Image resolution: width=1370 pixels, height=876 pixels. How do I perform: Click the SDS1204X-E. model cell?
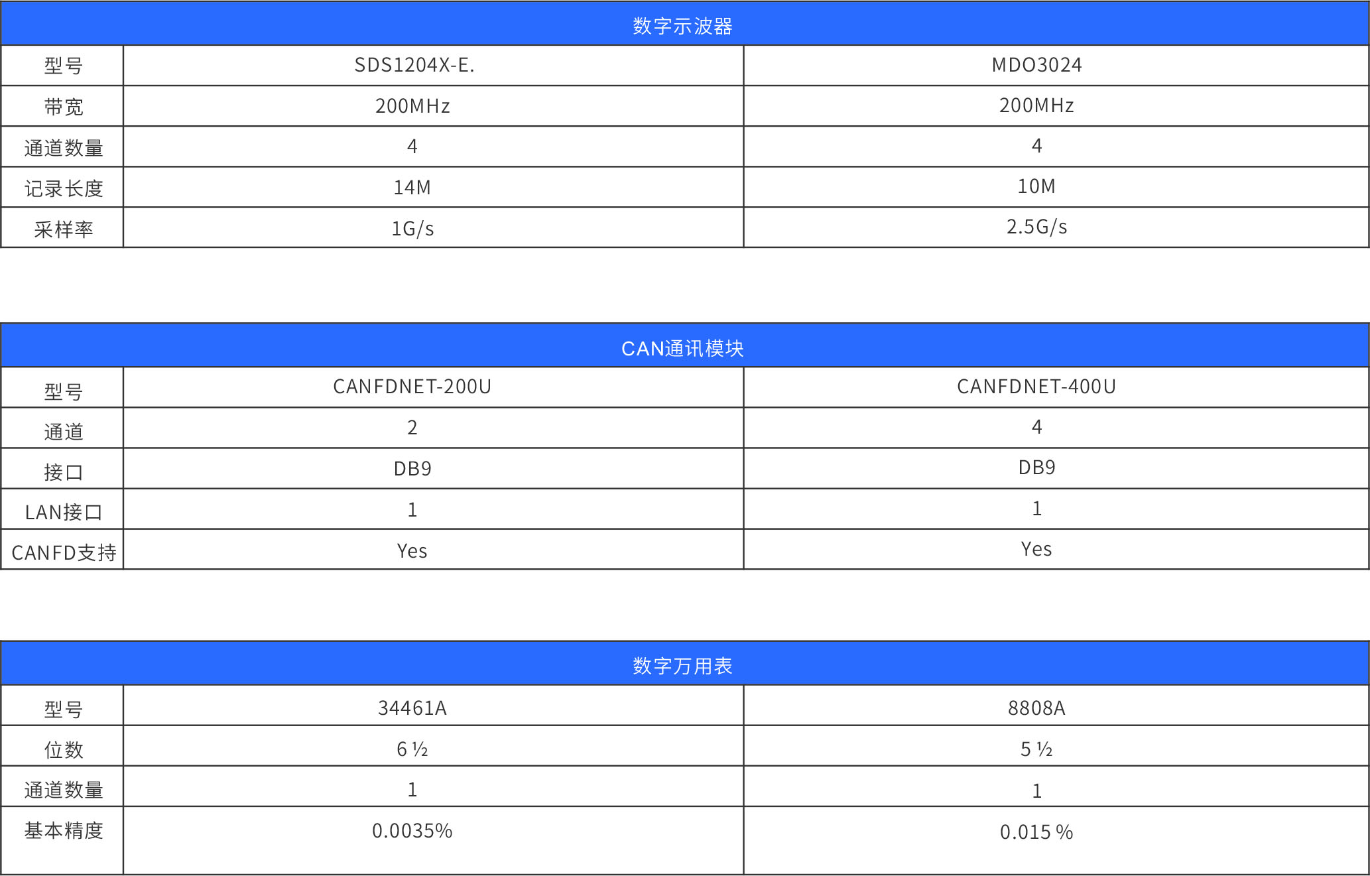point(414,65)
